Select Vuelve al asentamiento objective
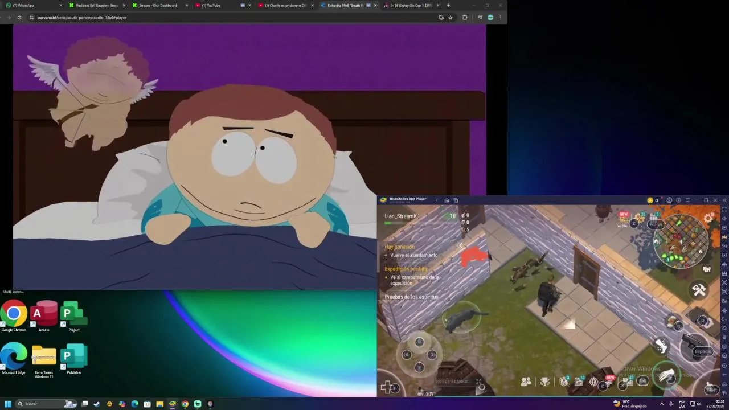This screenshot has width=729, height=410. tap(413, 255)
